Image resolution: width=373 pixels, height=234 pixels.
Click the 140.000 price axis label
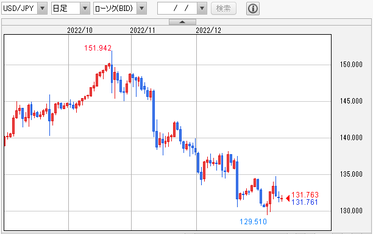point(351,138)
